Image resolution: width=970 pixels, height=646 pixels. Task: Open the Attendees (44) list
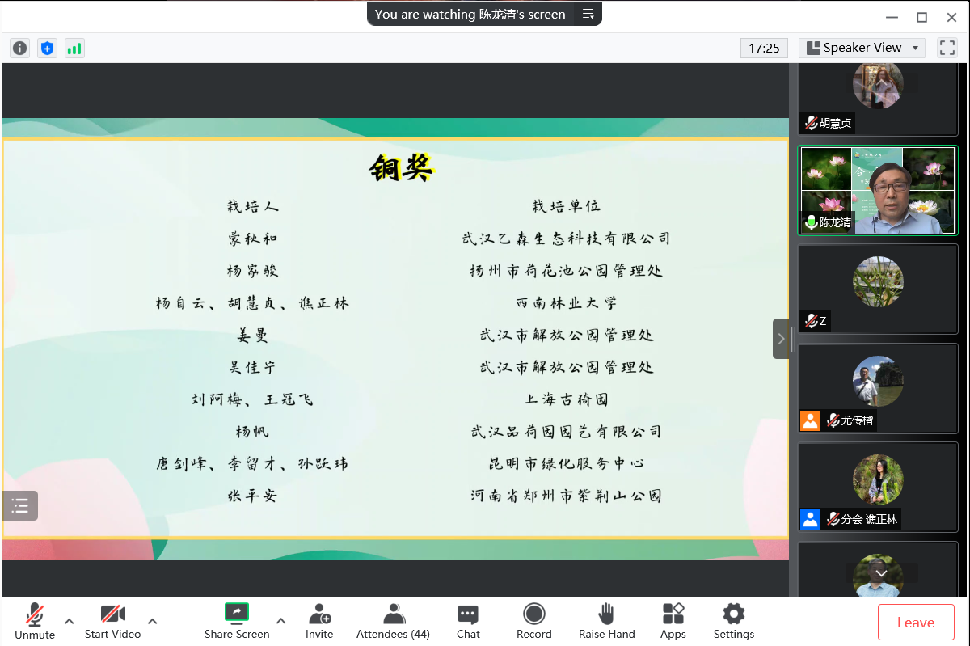click(x=393, y=621)
